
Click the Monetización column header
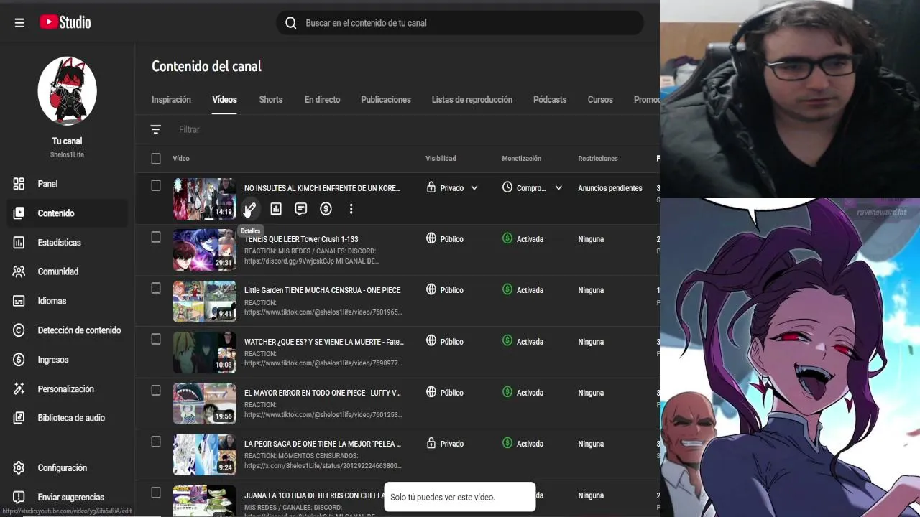tap(522, 159)
